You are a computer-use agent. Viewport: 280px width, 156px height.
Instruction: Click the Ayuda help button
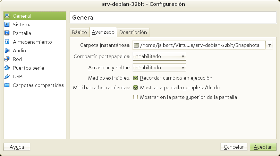coord(17,147)
